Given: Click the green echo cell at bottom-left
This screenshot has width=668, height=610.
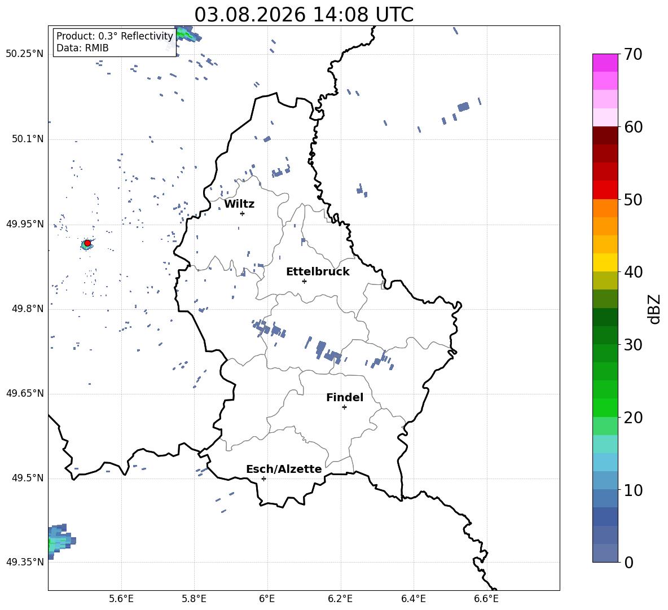Looking at the screenshot, I should [x=60, y=541].
